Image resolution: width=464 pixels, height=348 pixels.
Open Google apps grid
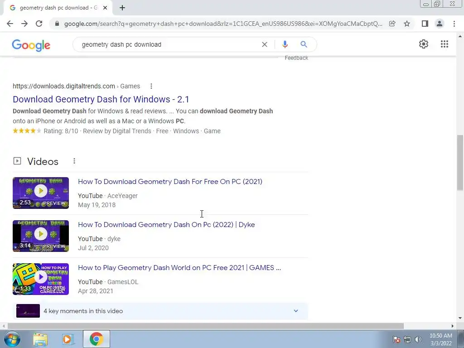click(445, 44)
